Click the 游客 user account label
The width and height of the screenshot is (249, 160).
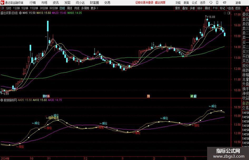click(238, 3)
